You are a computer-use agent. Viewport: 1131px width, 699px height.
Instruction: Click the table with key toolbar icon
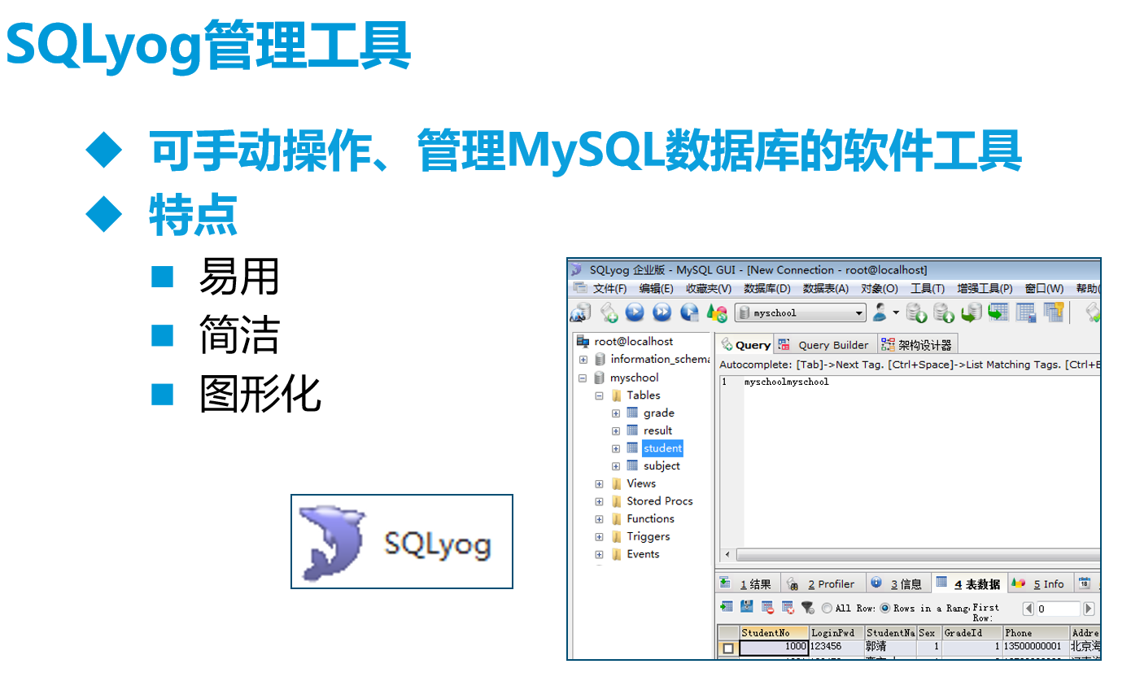1054,312
